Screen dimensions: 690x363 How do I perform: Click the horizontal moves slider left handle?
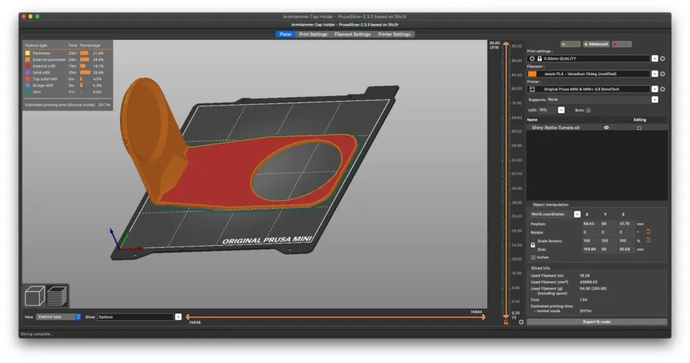click(x=188, y=317)
